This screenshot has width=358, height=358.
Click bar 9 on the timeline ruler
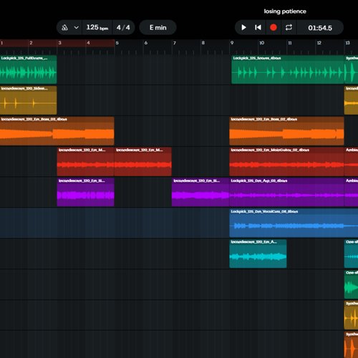point(232,43)
